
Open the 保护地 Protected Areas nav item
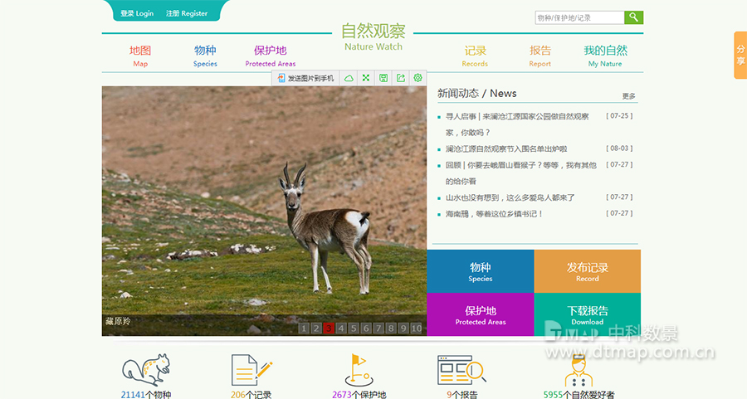tap(271, 56)
